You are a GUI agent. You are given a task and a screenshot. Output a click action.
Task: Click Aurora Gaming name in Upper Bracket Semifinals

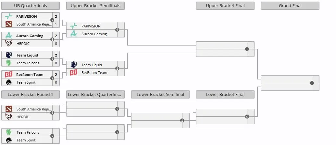pos(94,34)
